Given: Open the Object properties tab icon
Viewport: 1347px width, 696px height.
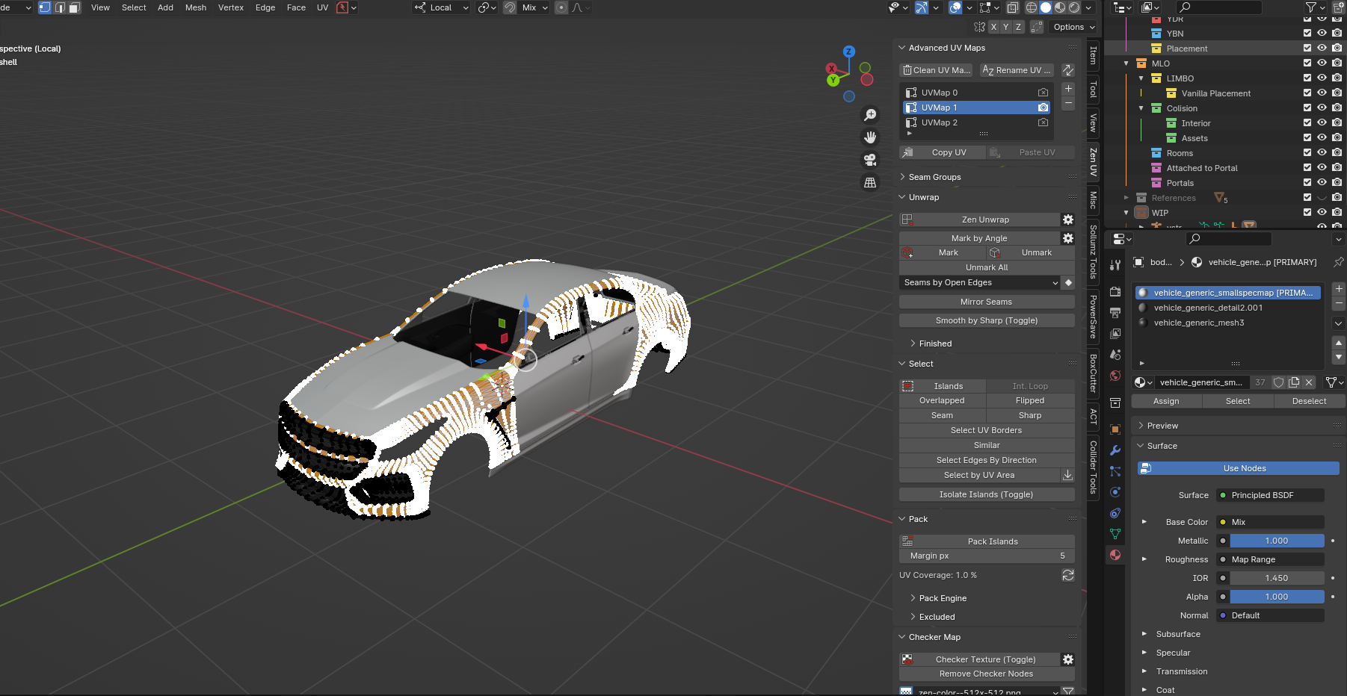Looking at the screenshot, I should click(x=1115, y=429).
